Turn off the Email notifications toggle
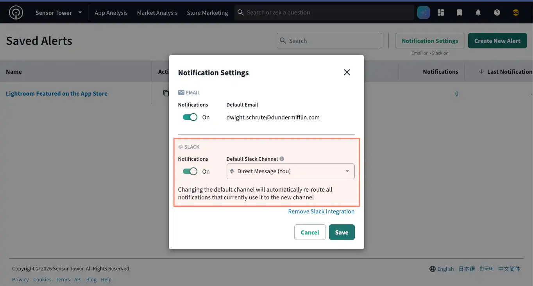The height and width of the screenshot is (286, 533). pos(190,117)
